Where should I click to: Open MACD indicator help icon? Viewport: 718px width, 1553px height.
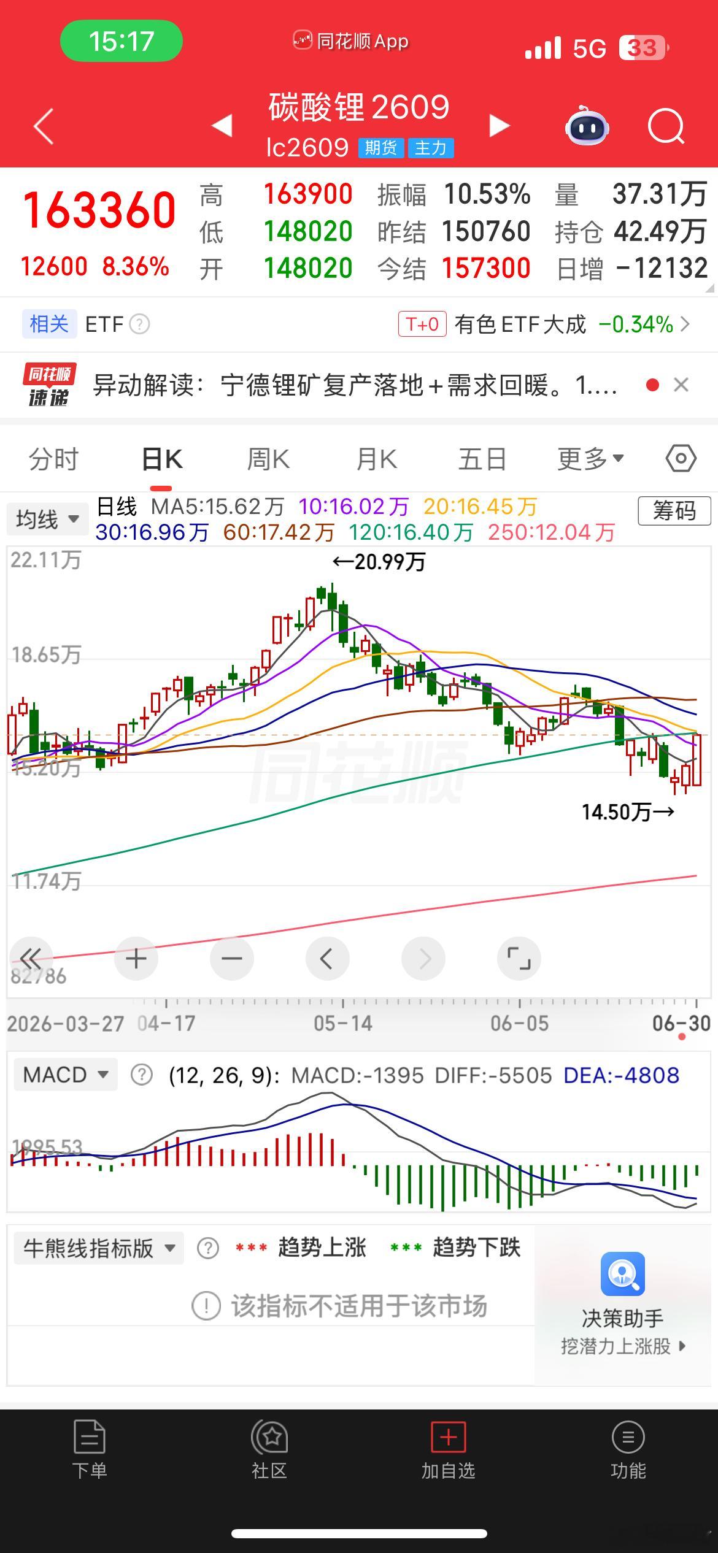click(142, 1075)
